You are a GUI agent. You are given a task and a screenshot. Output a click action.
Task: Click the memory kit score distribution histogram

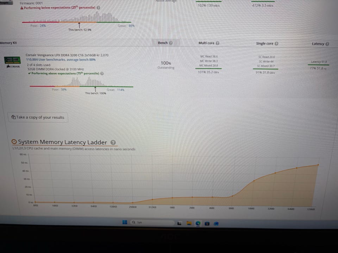[81, 82]
